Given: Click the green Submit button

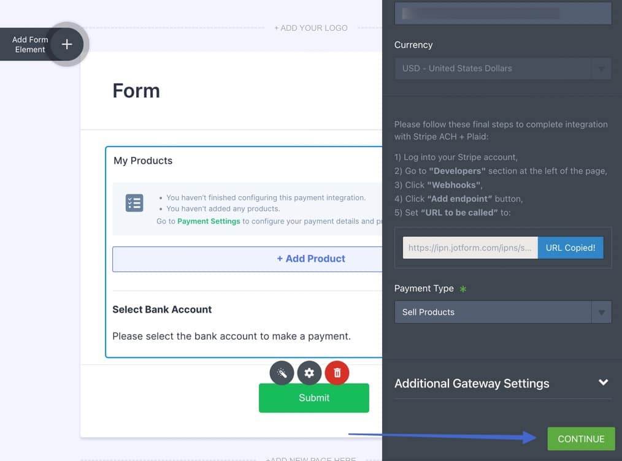Looking at the screenshot, I should click(x=313, y=398).
